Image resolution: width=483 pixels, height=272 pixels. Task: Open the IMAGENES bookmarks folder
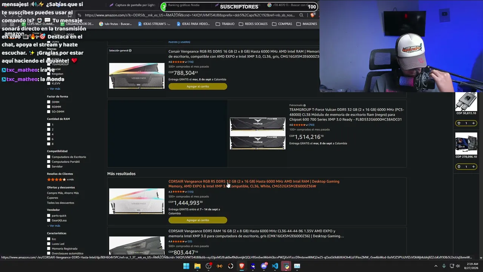pyautogui.click(x=307, y=24)
